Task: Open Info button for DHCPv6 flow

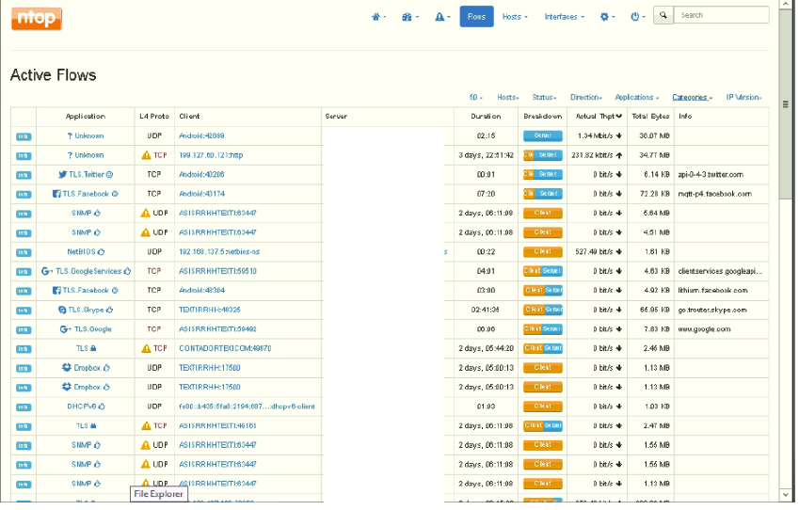Action: (24, 407)
